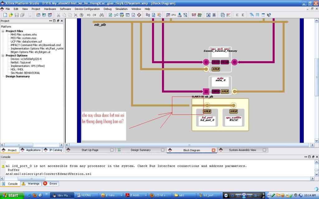Float the Project panel via its float icon
This screenshot has height=199, width=319.
(58, 21)
